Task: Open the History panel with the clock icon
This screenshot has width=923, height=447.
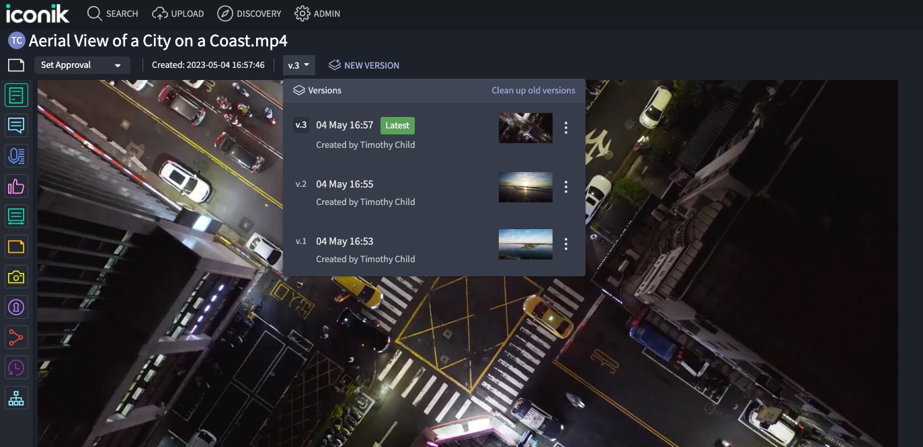Action: click(15, 367)
